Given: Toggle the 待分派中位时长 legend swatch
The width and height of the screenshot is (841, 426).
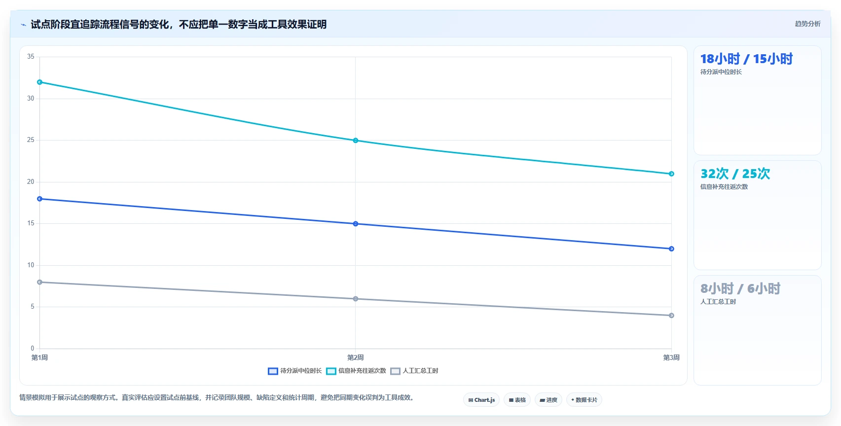Looking at the screenshot, I should click(273, 371).
